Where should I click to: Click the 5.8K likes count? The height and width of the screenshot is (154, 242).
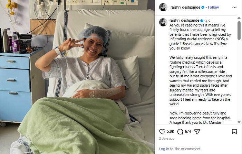click(171, 131)
